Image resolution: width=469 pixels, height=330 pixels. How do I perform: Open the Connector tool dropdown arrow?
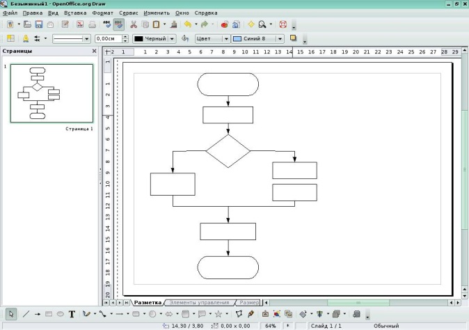111,314
